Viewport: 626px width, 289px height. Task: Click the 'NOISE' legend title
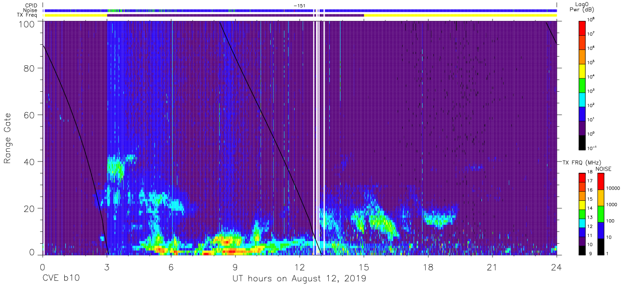[604, 168]
